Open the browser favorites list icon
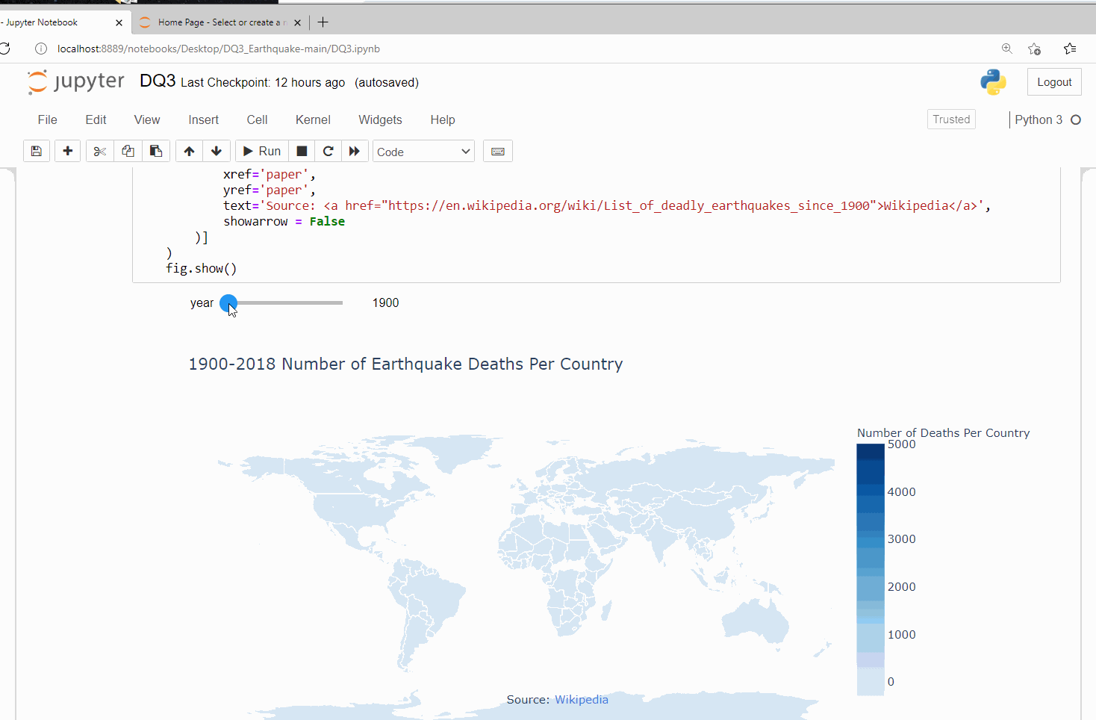This screenshot has width=1096, height=720. click(x=1070, y=49)
